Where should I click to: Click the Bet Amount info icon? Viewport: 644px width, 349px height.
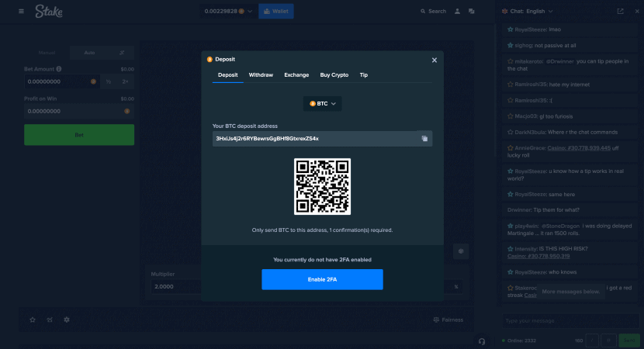[x=59, y=69]
